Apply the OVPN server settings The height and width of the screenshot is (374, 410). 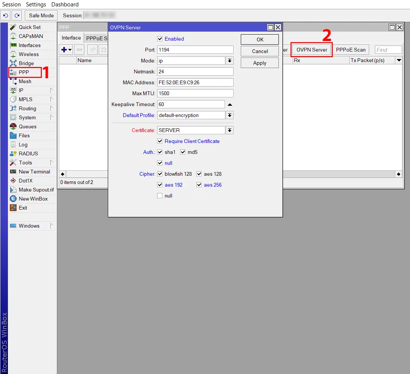coord(259,63)
